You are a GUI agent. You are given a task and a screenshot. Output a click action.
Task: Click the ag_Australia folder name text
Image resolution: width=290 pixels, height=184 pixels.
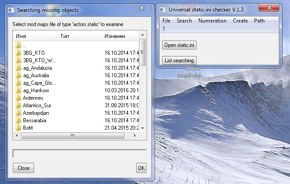tap(36, 75)
